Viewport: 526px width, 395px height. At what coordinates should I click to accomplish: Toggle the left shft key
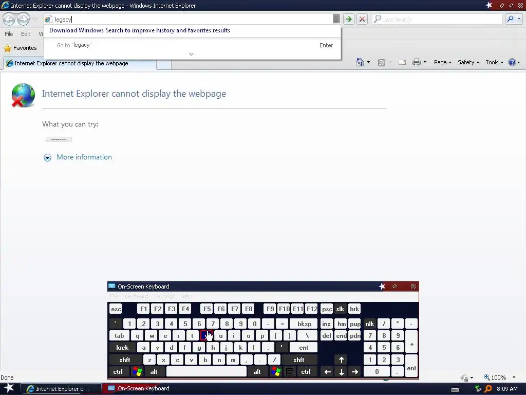[x=125, y=360]
